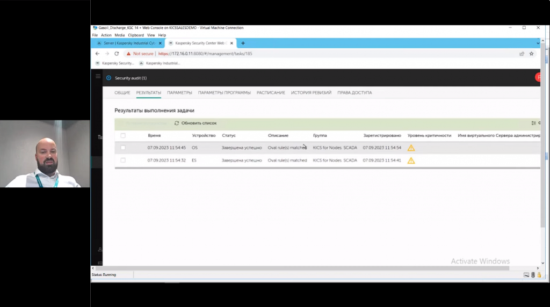Click the red user avatar icon
This screenshot has width=550, height=307.
pos(538,77)
